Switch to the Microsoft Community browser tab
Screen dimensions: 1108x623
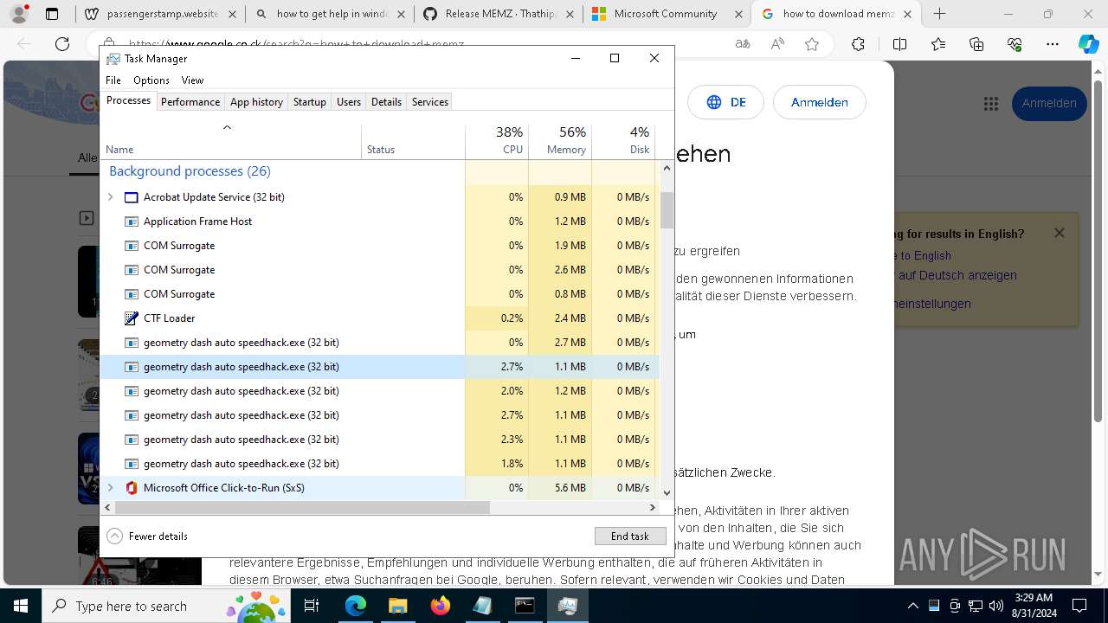point(667,14)
